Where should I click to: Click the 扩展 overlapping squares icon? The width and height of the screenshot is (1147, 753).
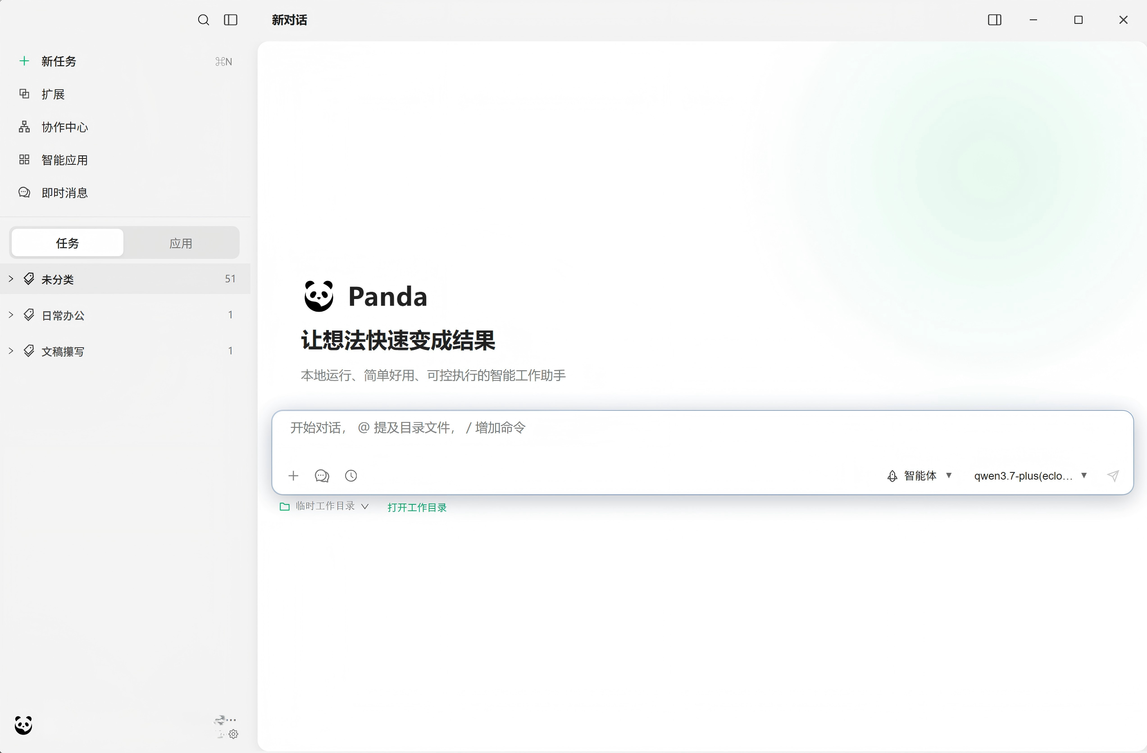[24, 94]
